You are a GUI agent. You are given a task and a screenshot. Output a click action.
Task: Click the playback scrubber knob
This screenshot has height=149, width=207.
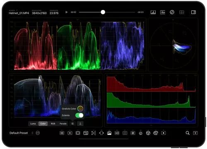click(x=103, y=12)
